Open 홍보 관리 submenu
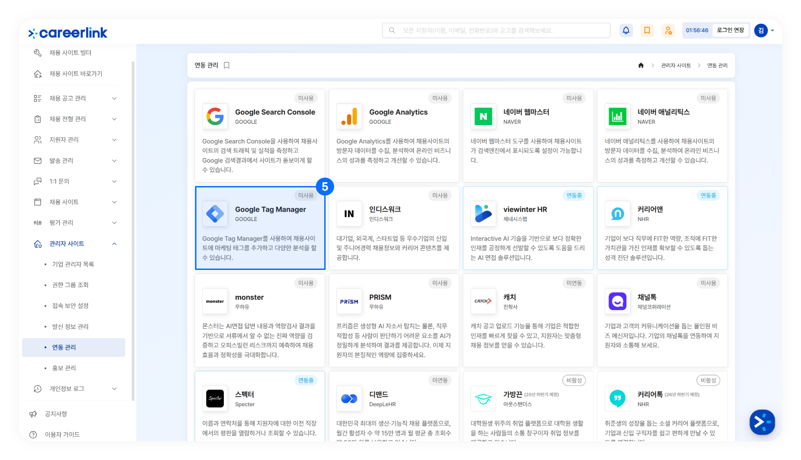The width and height of the screenshot is (801, 460). 64,368
